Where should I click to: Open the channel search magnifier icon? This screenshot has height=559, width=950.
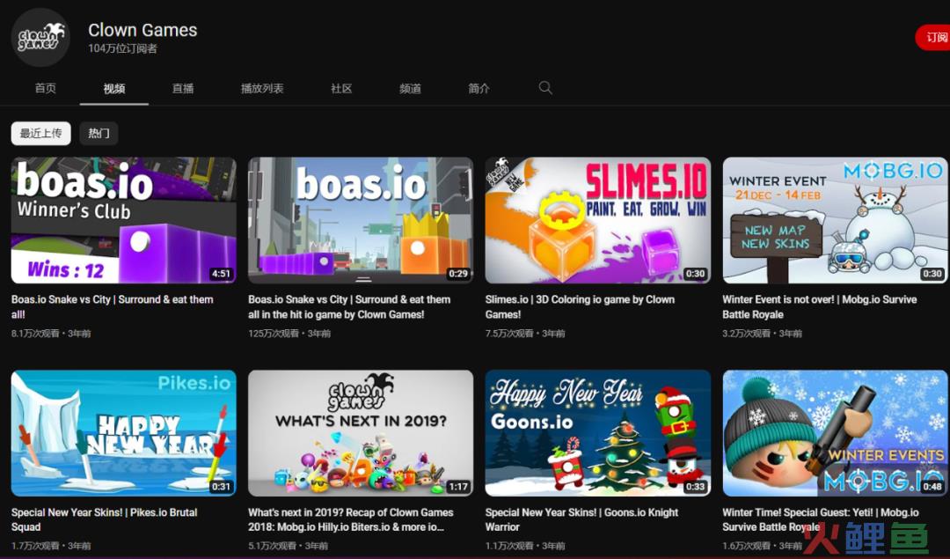545,88
